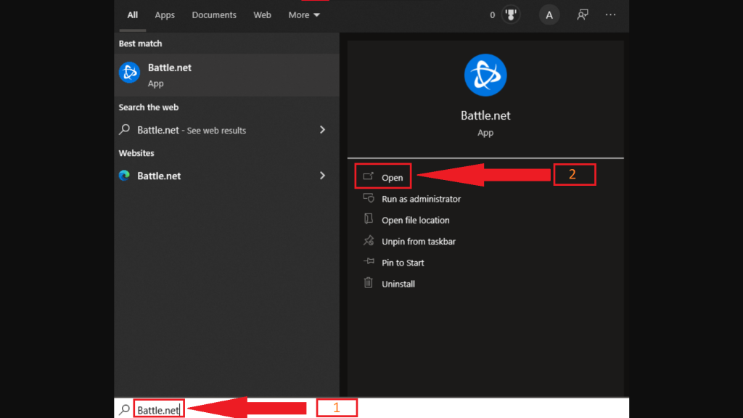Click the Battle.net icon in Best match
The height and width of the screenshot is (418, 743).
pyautogui.click(x=129, y=73)
